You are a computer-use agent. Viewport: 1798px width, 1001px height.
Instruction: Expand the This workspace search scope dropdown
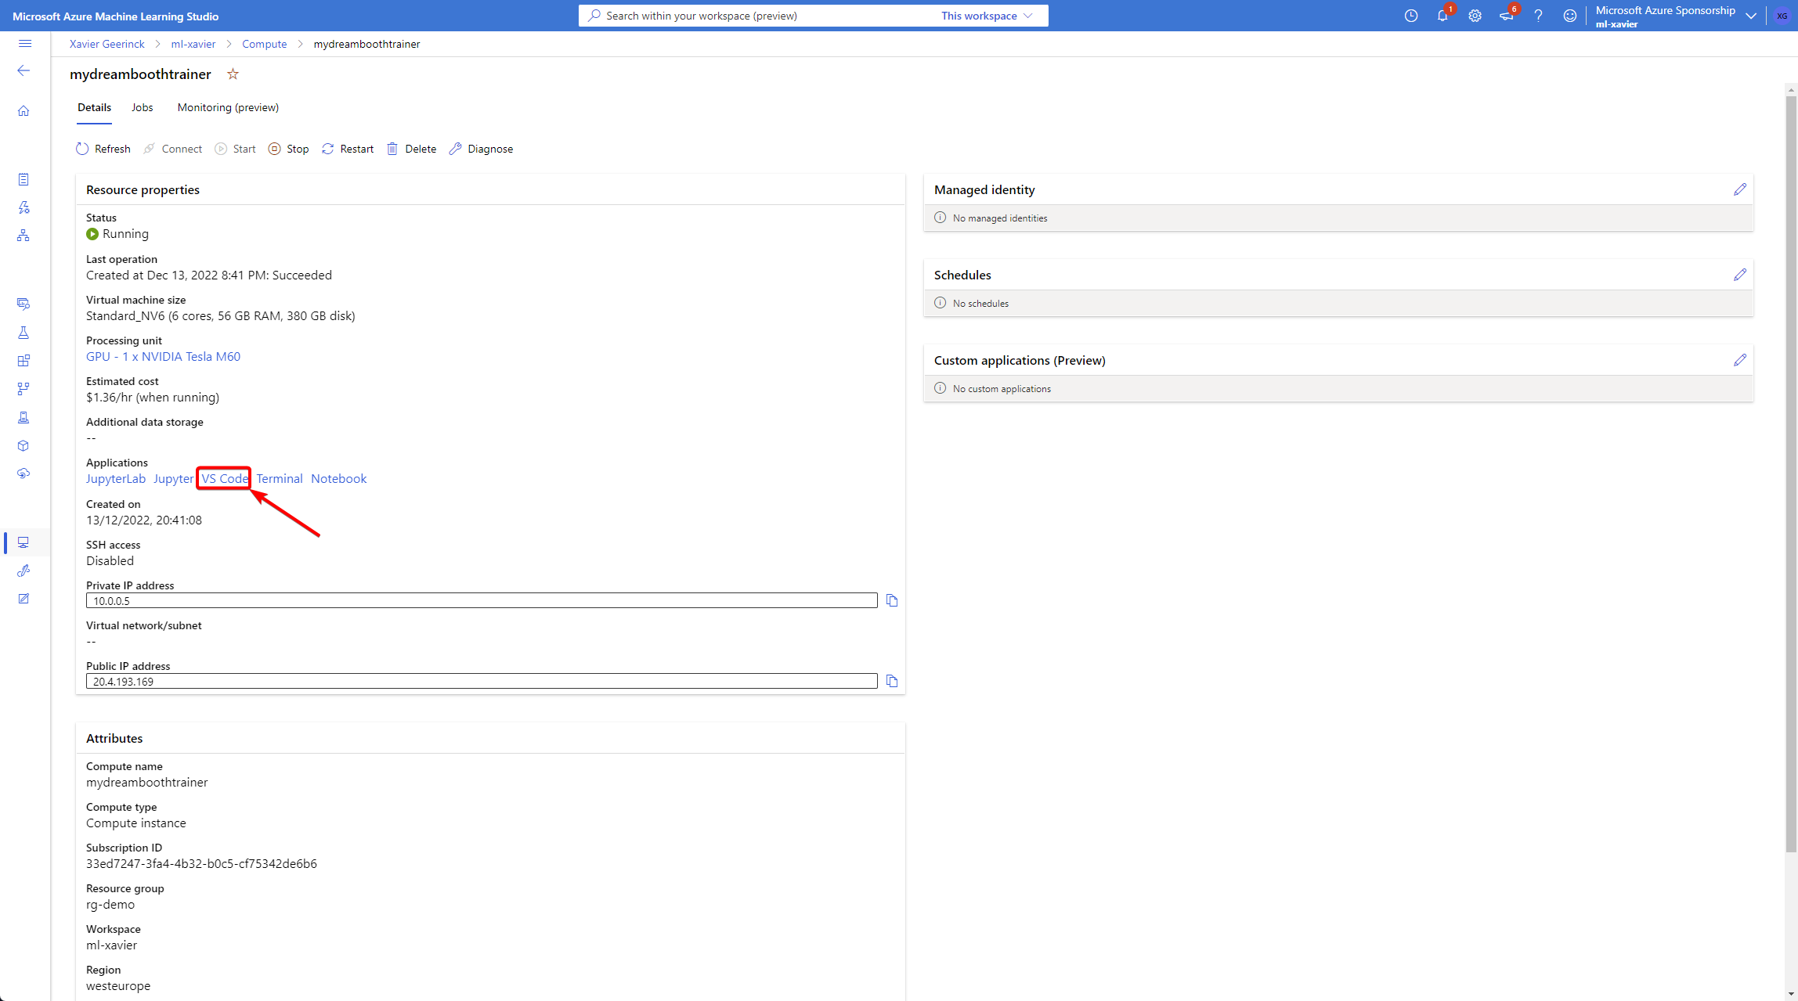(987, 16)
